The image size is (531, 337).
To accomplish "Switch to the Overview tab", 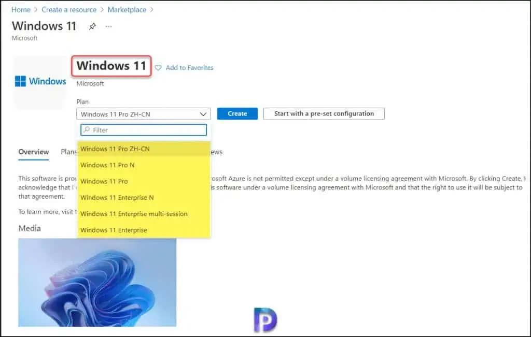I will click(34, 152).
